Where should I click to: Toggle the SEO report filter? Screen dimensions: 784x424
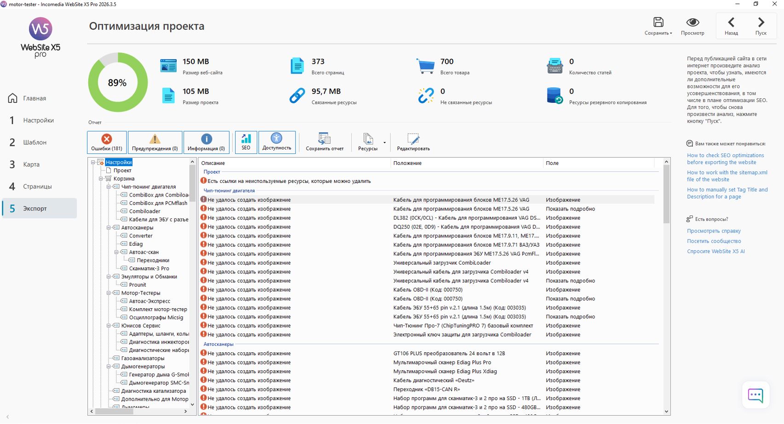[246, 142]
